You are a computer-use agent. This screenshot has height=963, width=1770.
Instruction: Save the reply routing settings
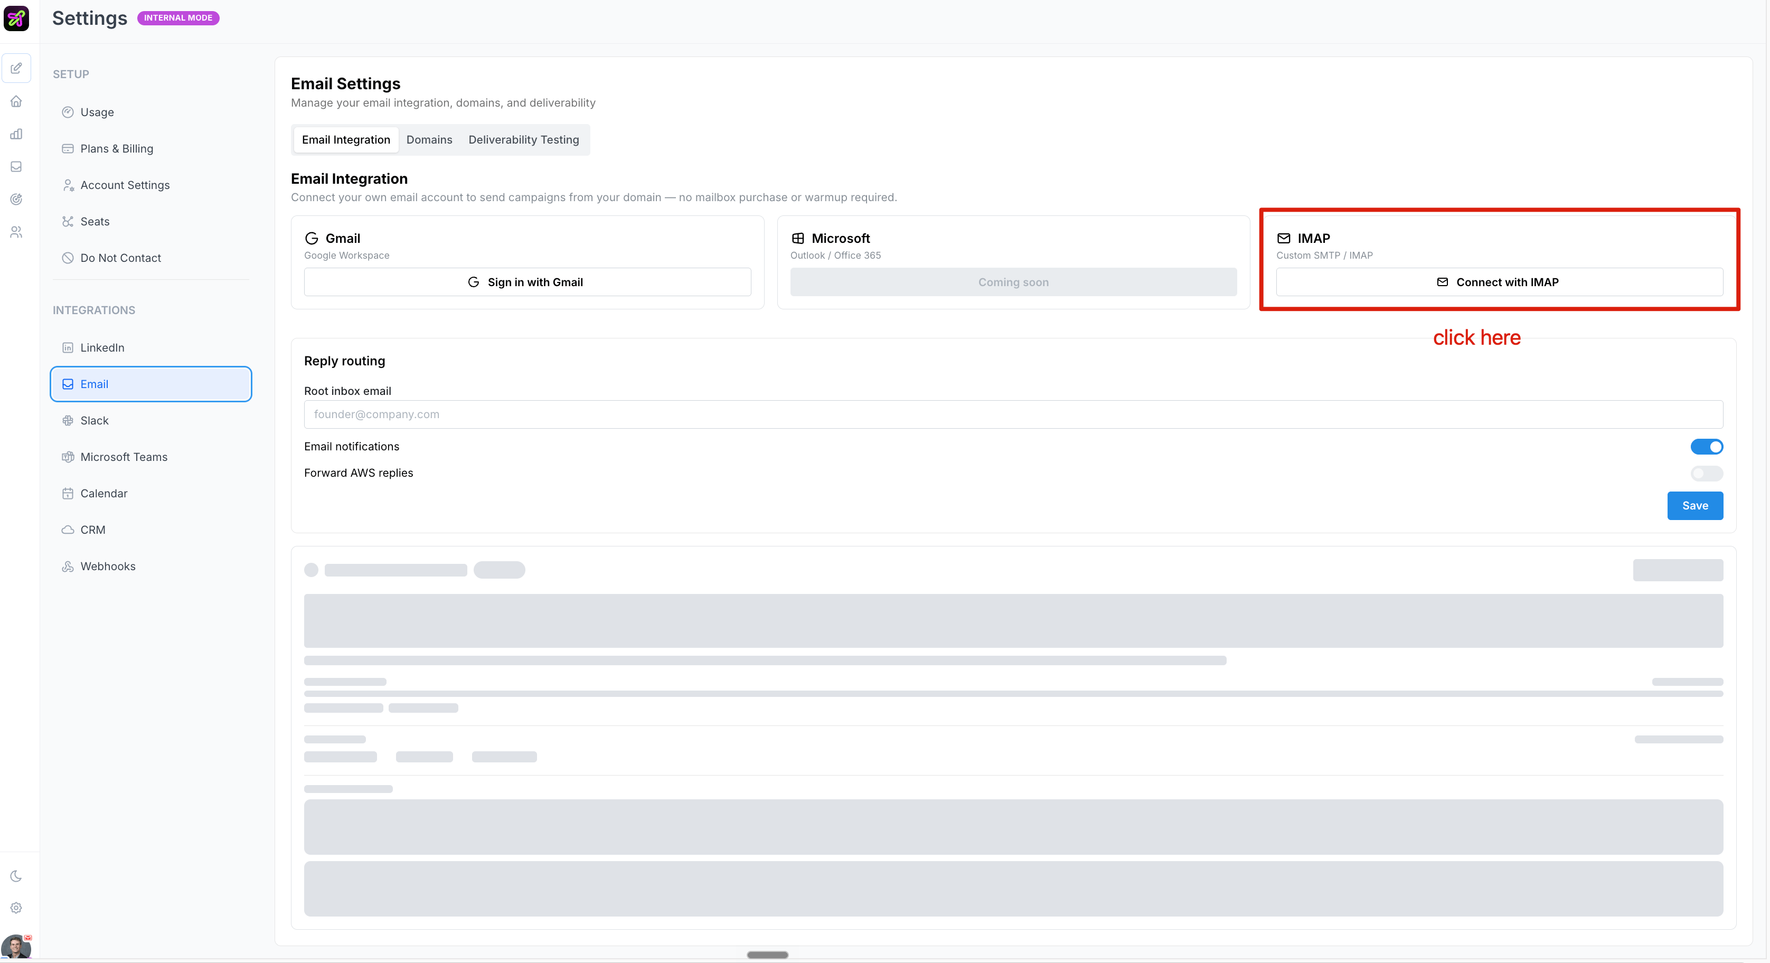click(1695, 506)
